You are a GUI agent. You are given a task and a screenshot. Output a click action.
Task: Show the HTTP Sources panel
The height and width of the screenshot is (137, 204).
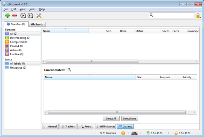(105, 127)
